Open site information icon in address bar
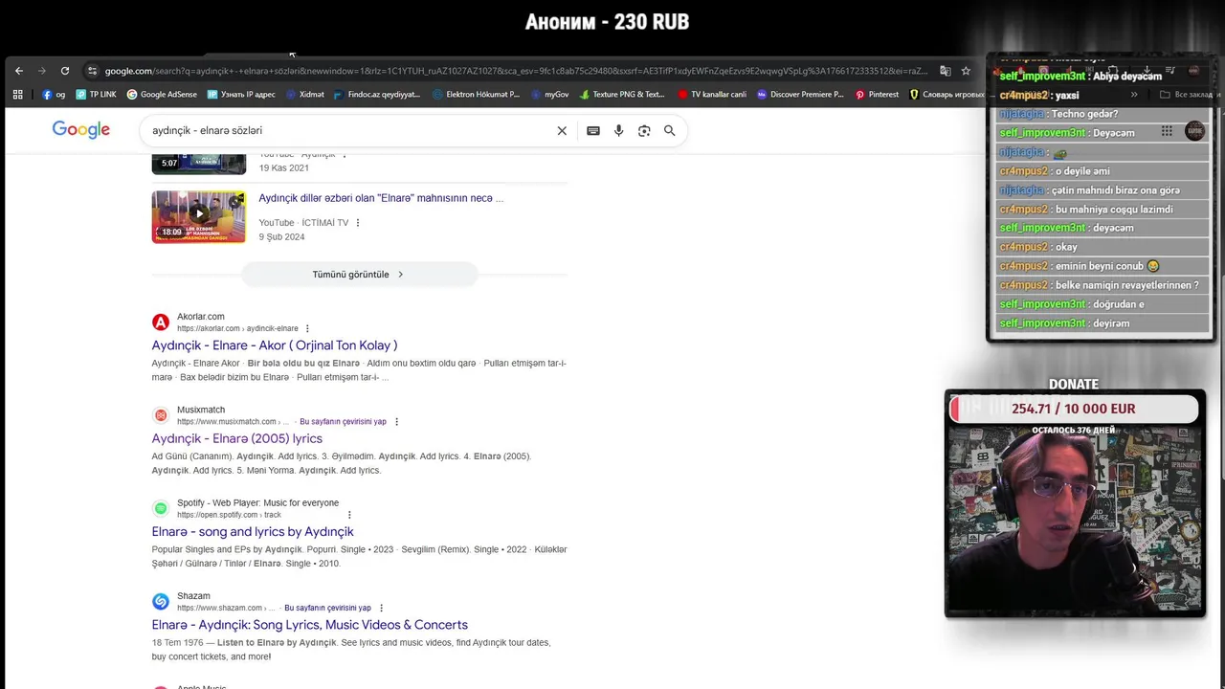This screenshot has height=689, width=1225. click(92, 71)
